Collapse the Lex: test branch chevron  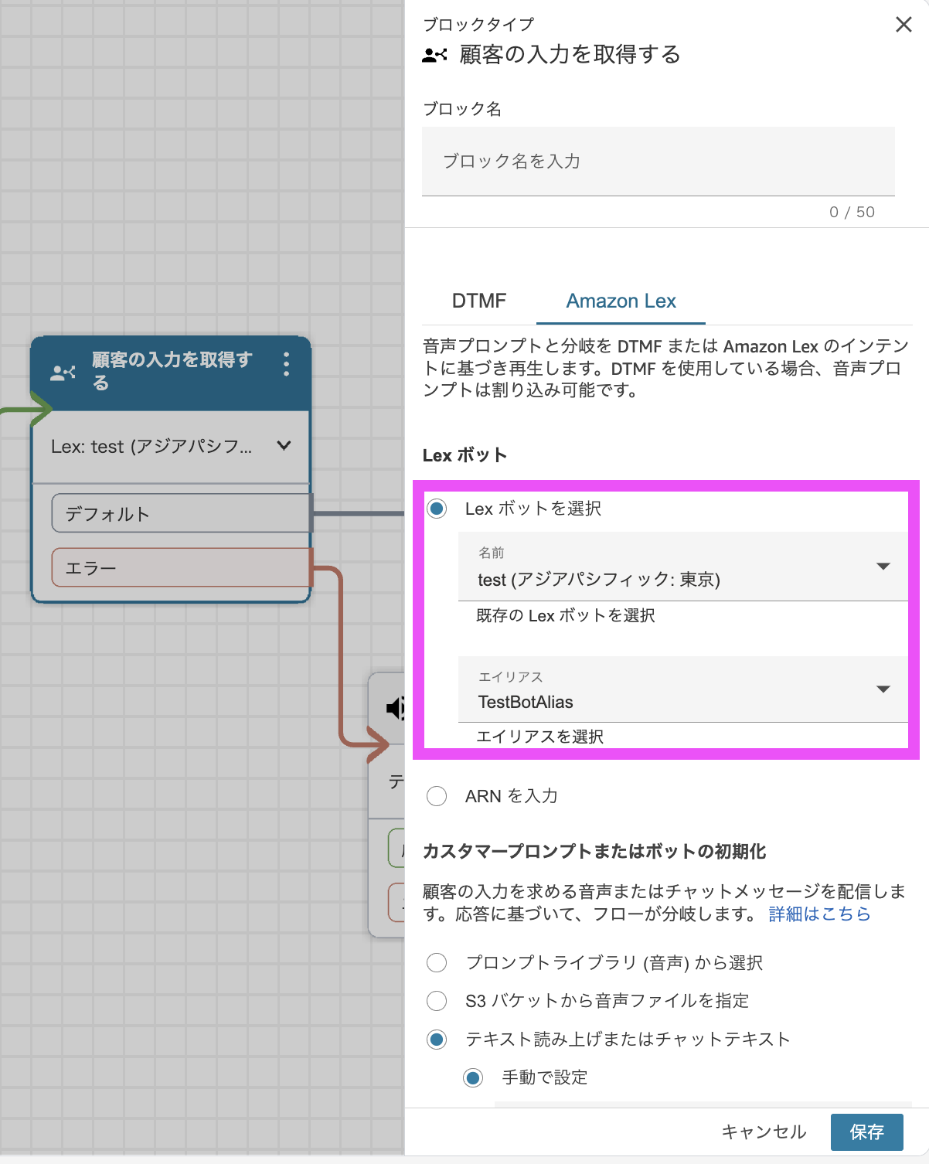[x=284, y=445]
